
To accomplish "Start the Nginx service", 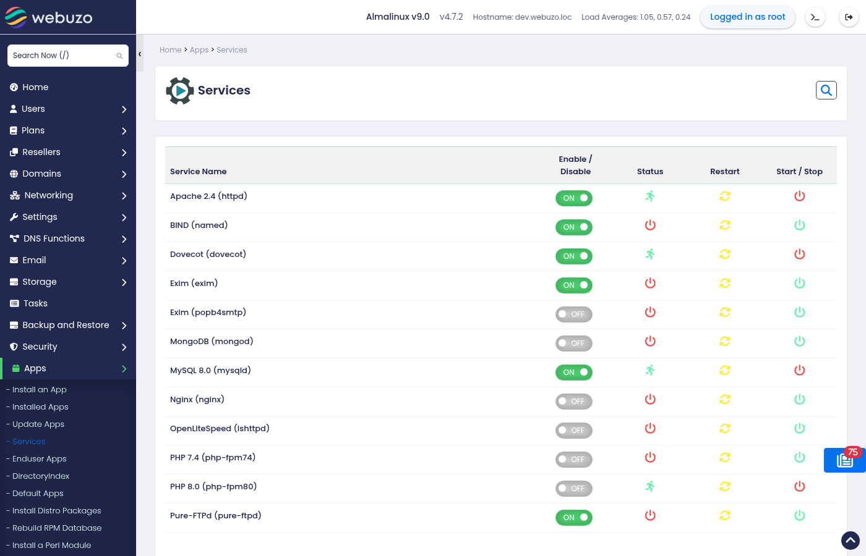I will [800, 399].
